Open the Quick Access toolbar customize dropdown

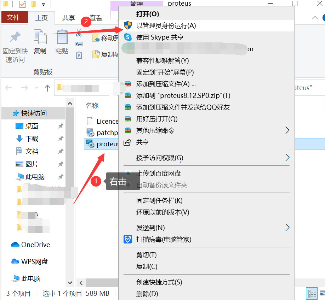point(43,5)
